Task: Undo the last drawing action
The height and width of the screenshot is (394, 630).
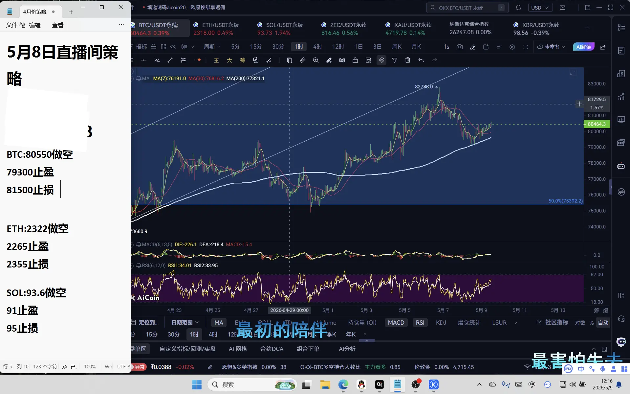Action: click(x=421, y=60)
